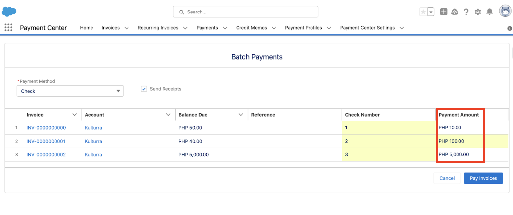The image size is (513, 215).
Task: Open the App Launcher grid icon
Action: (x=8, y=28)
